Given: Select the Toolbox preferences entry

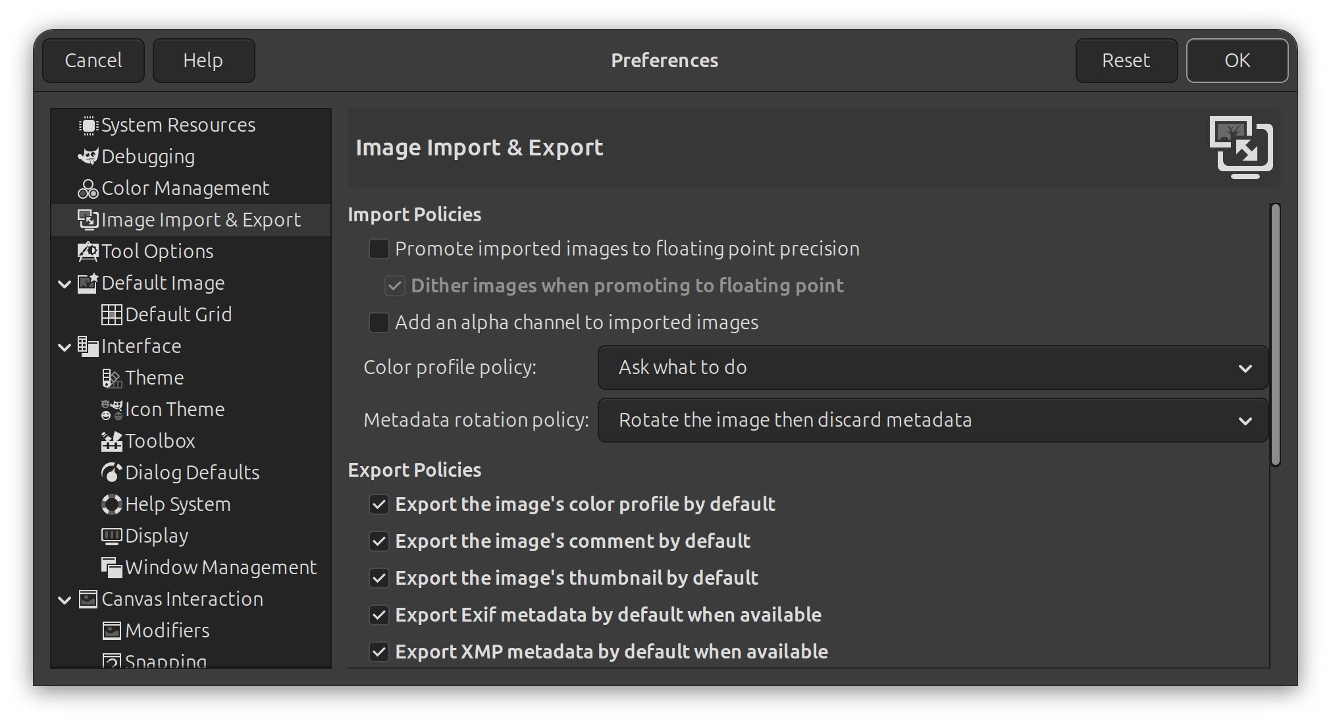Looking at the screenshot, I should (191, 441).
